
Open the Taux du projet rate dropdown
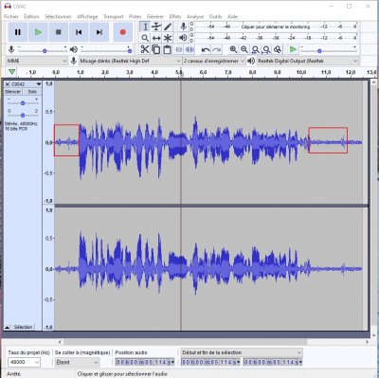click(x=24, y=362)
